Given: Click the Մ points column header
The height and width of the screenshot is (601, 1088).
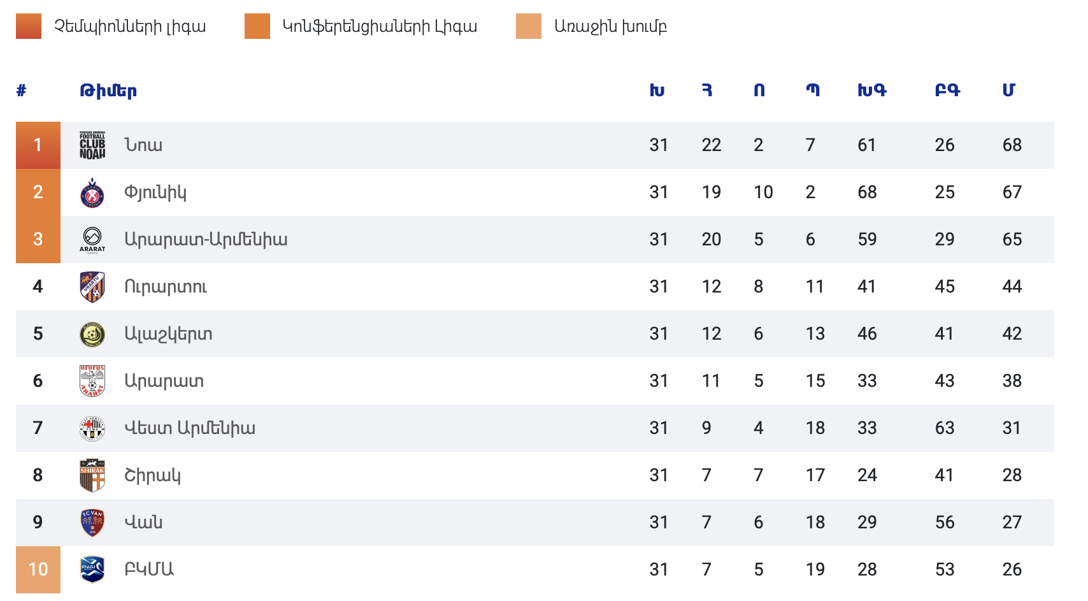Looking at the screenshot, I should (x=1008, y=91).
